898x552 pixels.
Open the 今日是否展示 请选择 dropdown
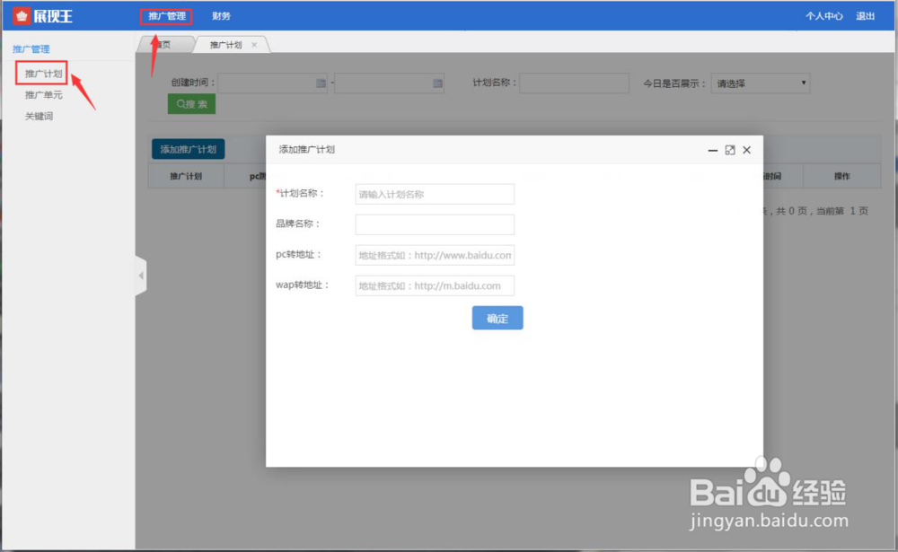(x=761, y=83)
